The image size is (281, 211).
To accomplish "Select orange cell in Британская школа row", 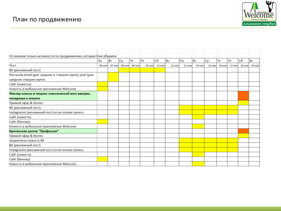I will pos(243,131).
